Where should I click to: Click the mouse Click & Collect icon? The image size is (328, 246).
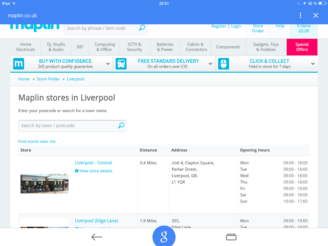(223, 64)
